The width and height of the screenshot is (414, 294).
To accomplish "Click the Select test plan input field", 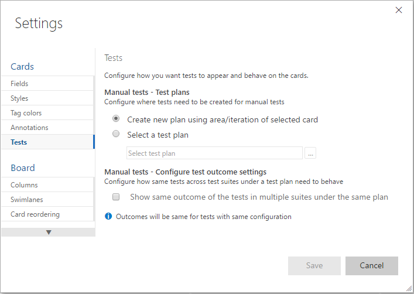I will pos(214,153).
